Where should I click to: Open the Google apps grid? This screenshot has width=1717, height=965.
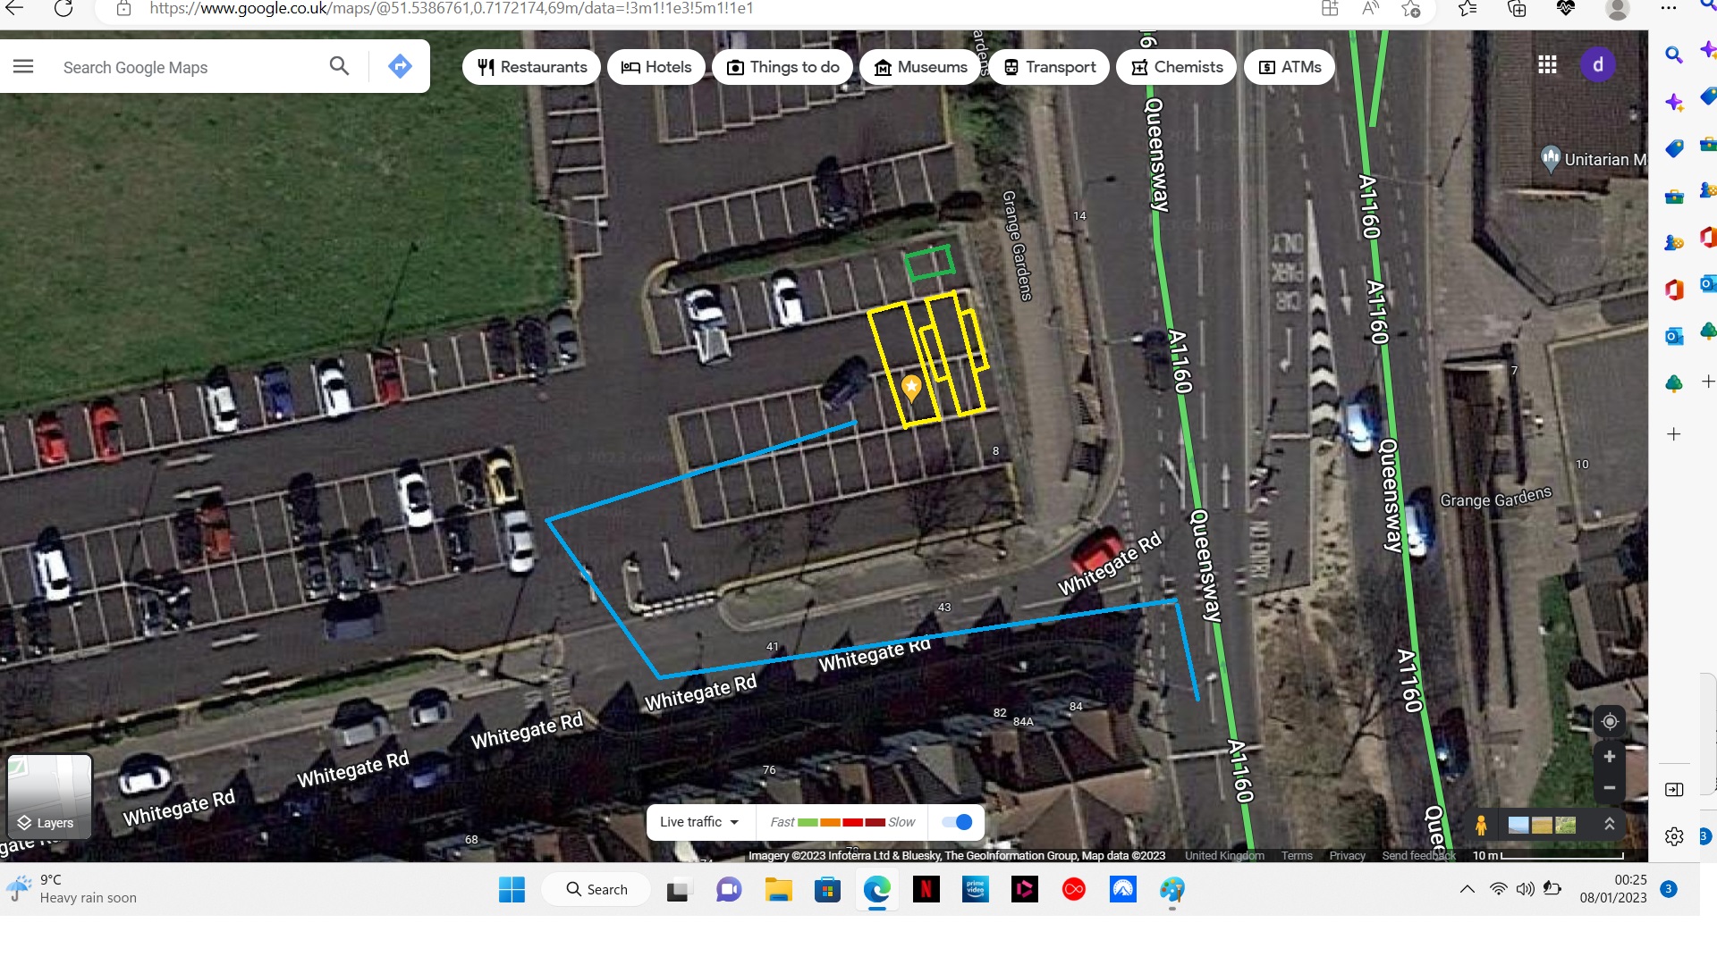click(x=1547, y=65)
